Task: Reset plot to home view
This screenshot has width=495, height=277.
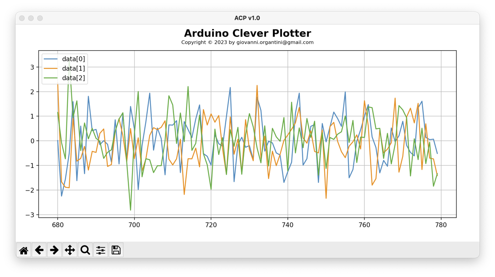Action: (x=24, y=250)
